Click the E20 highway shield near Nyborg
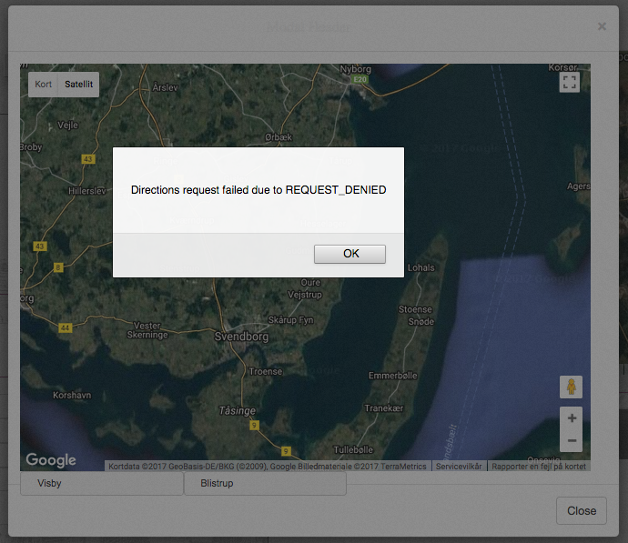This screenshot has height=543, width=628. [360, 79]
